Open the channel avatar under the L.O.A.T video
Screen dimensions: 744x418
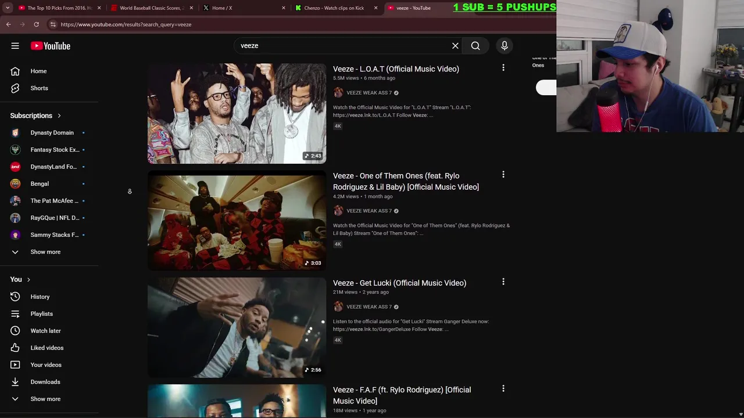tap(338, 93)
